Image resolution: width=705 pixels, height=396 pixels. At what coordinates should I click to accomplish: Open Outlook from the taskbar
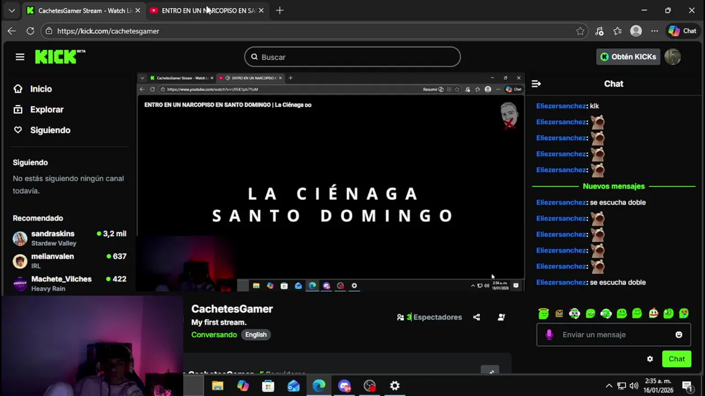pos(294,386)
